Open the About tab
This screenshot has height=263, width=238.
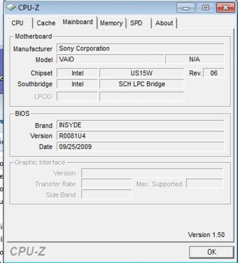coord(164,23)
